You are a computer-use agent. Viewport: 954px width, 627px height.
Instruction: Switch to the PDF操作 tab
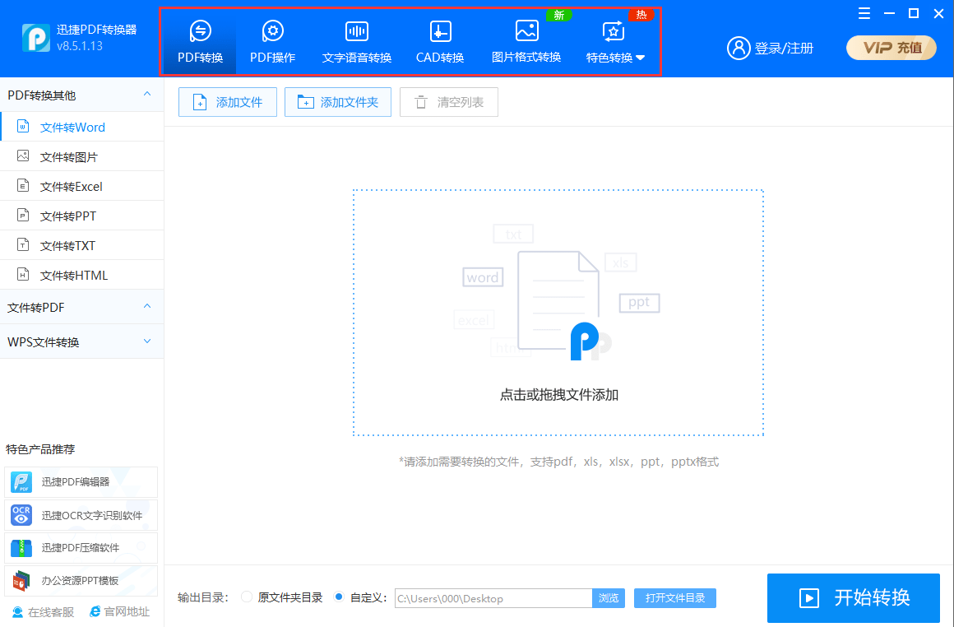(271, 41)
